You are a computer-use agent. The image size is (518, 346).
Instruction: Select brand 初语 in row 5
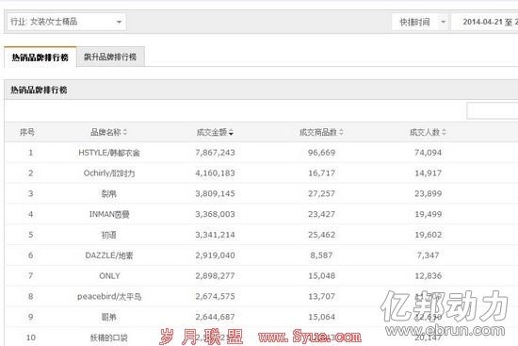pos(109,235)
